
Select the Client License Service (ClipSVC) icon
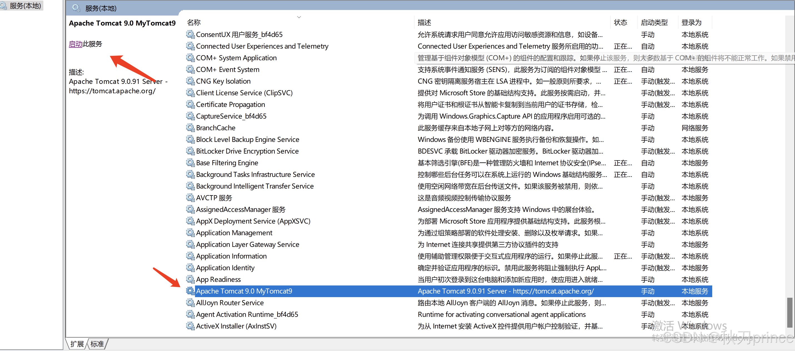point(191,92)
